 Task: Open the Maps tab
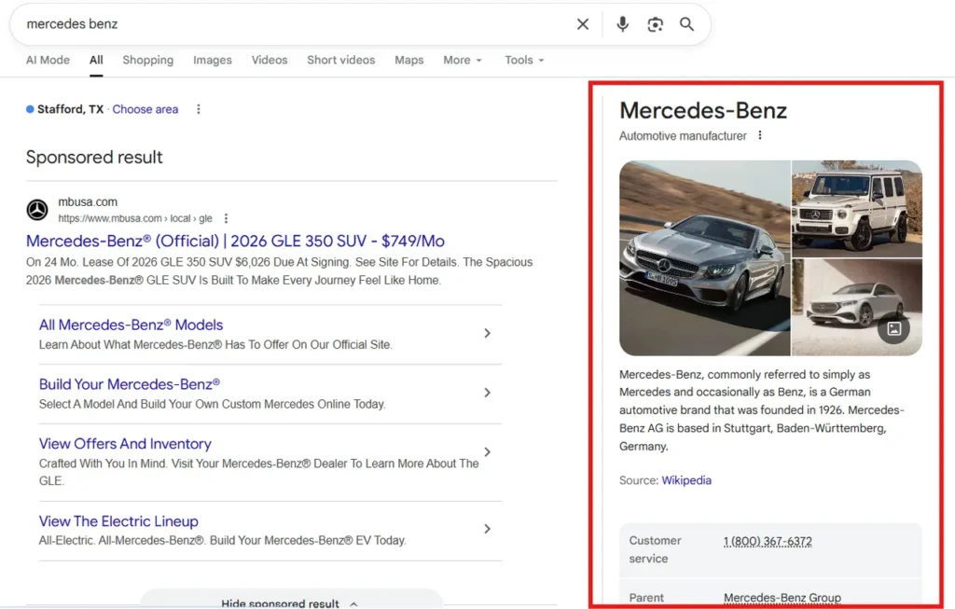point(408,60)
